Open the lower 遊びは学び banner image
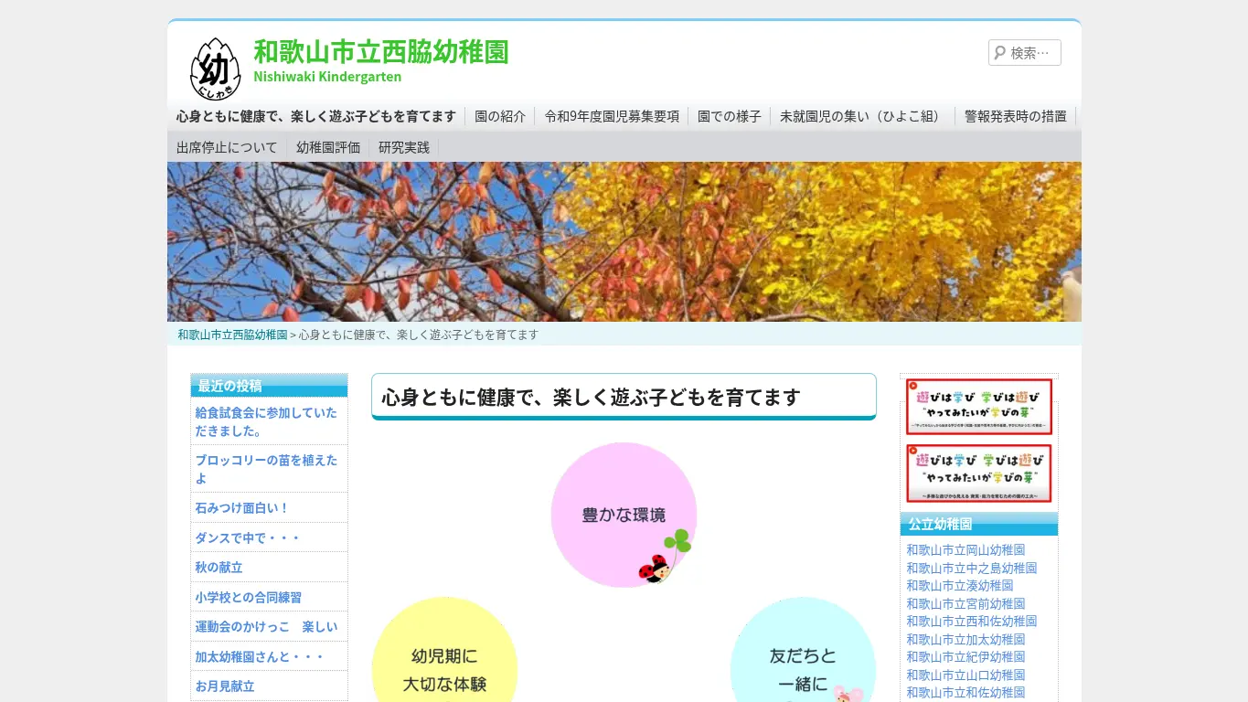The width and height of the screenshot is (1248, 702). (979, 473)
